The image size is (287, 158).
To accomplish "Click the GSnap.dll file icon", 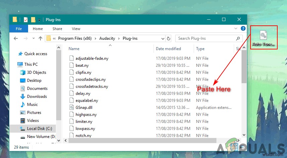I will pos(72,107).
